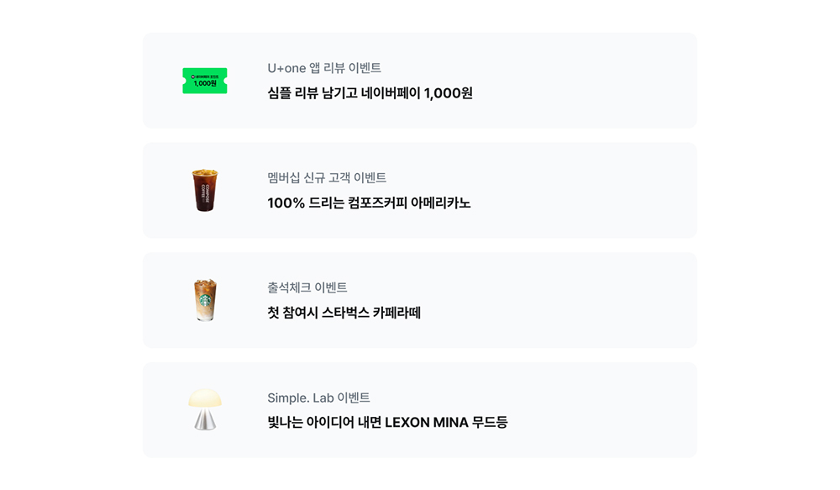Click the green Naver Pay 1,000원 coupon icon

205,81
